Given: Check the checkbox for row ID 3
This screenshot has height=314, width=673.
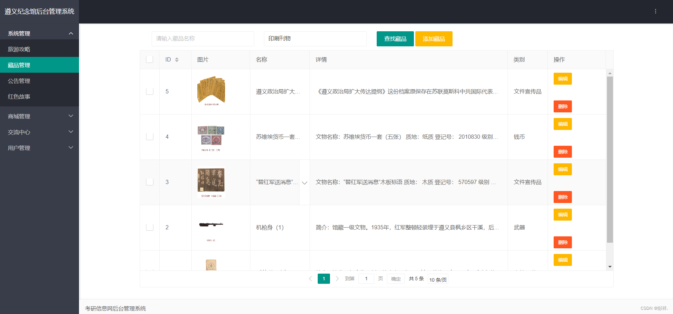Looking at the screenshot, I should click(x=150, y=182).
